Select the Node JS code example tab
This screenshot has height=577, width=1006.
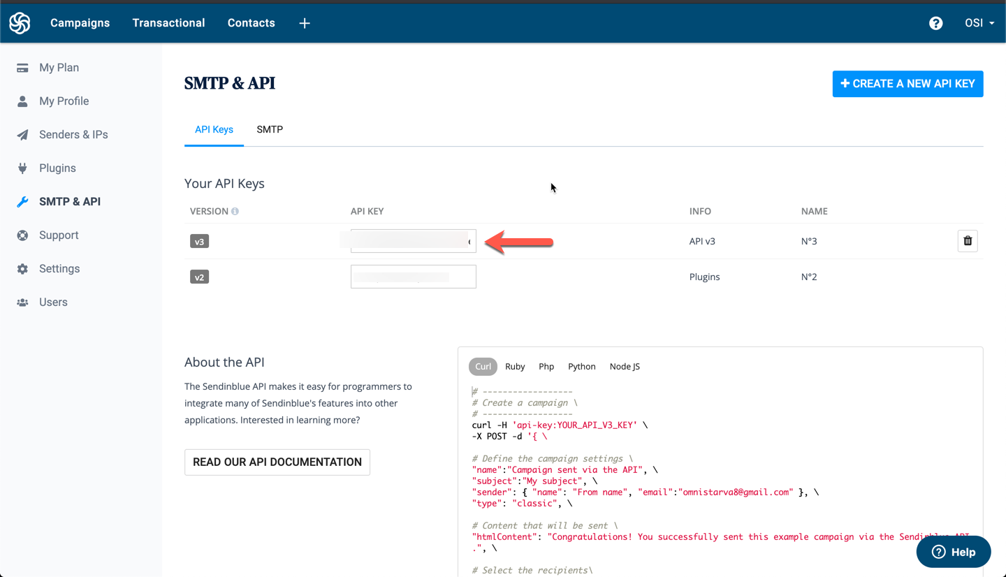click(x=625, y=367)
